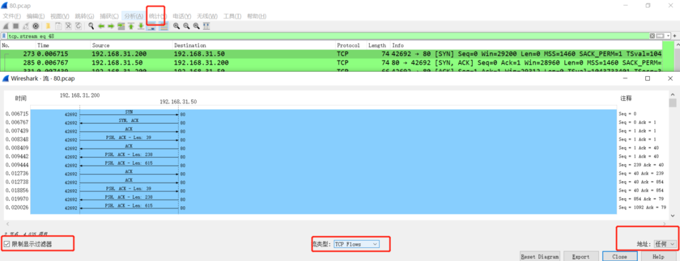Toggle auto scroll during live capture

click(x=151, y=26)
